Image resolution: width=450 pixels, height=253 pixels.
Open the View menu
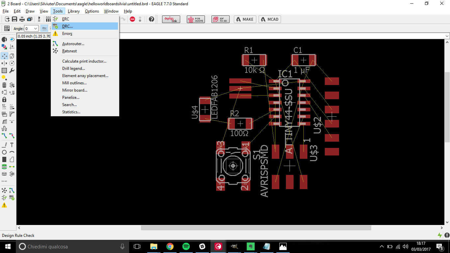click(x=44, y=11)
